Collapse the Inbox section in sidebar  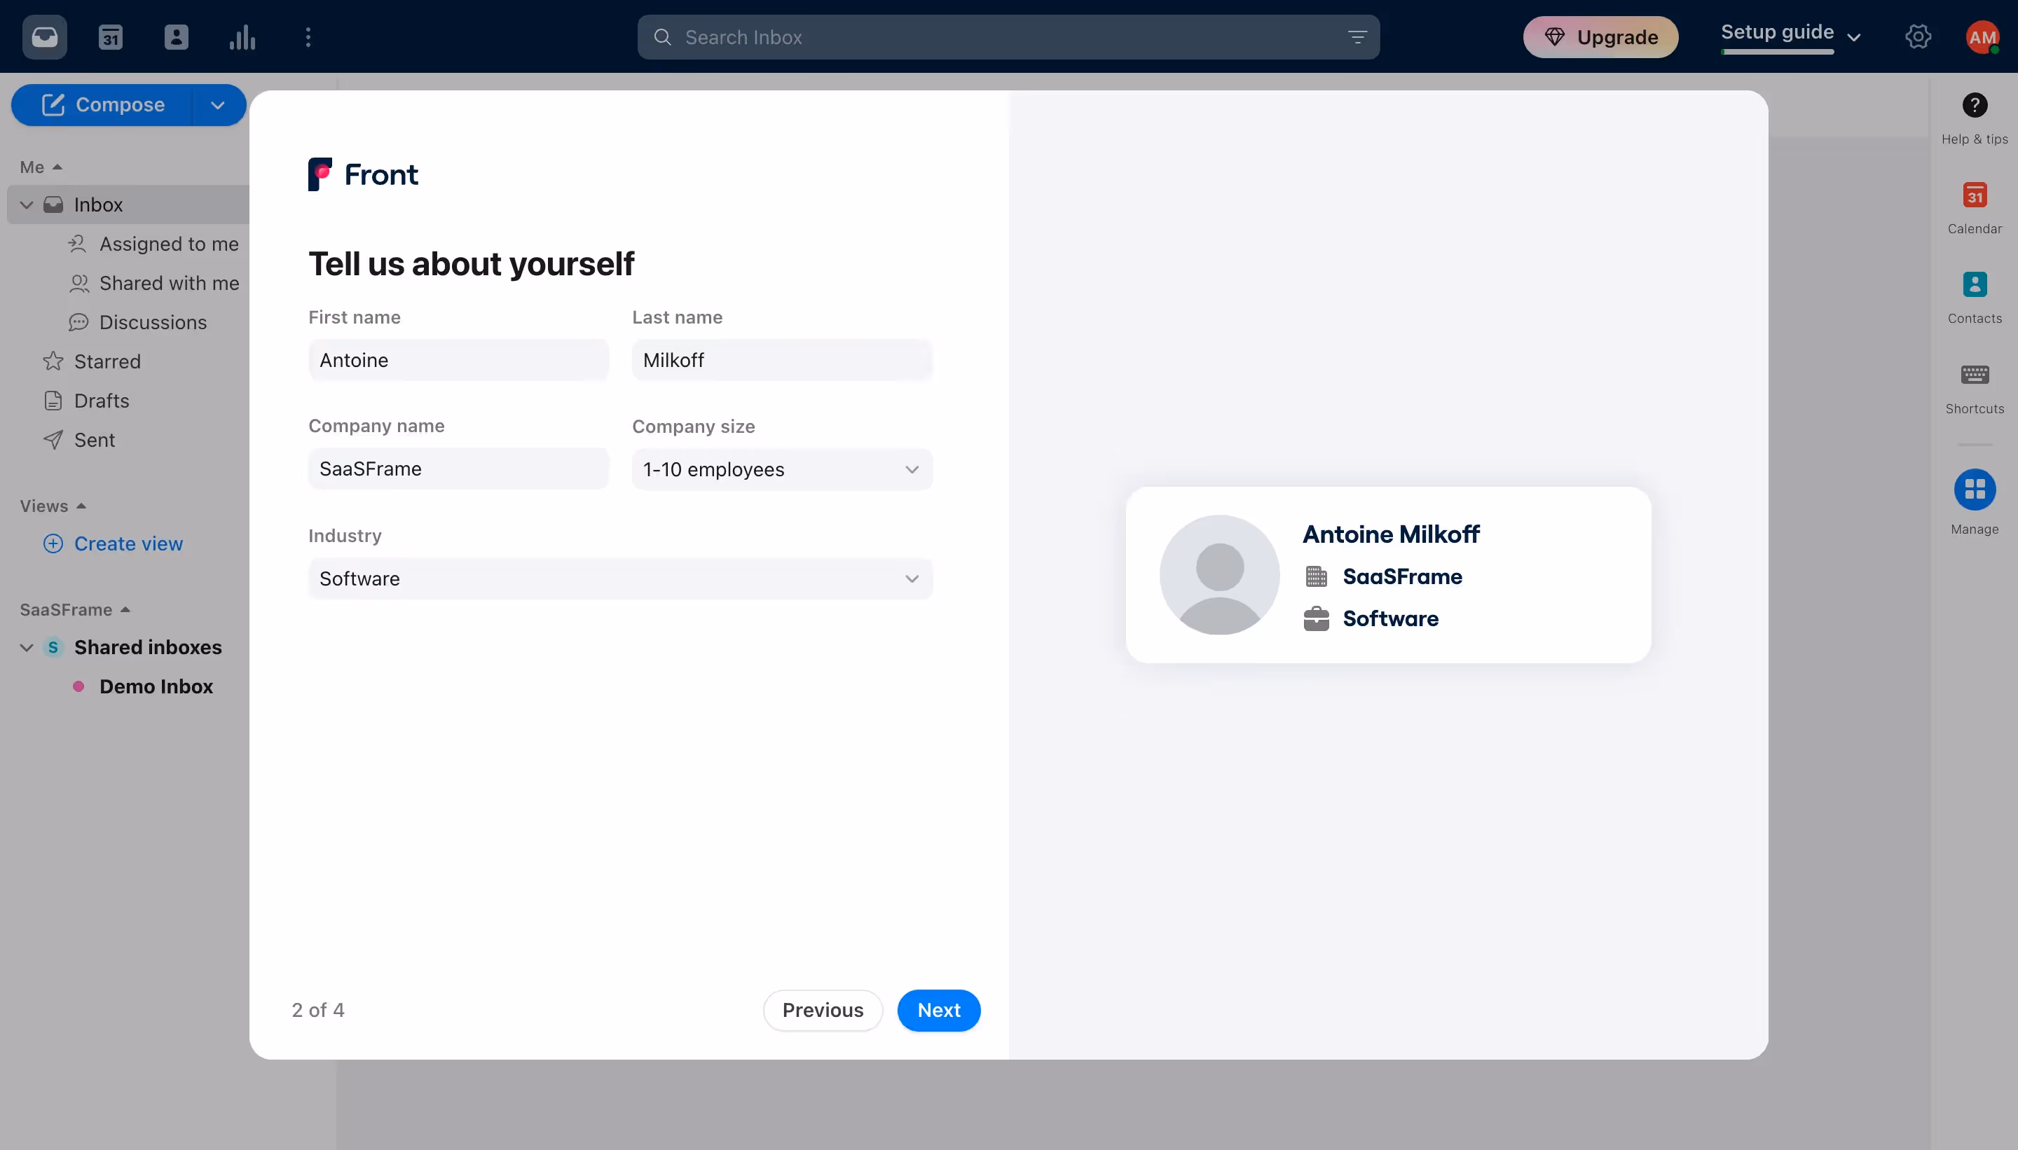pos(26,205)
